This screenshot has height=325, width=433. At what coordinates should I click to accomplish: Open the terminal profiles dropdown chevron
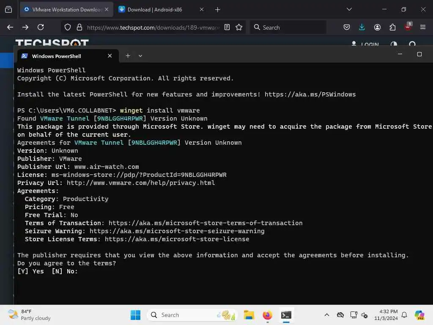(140, 56)
